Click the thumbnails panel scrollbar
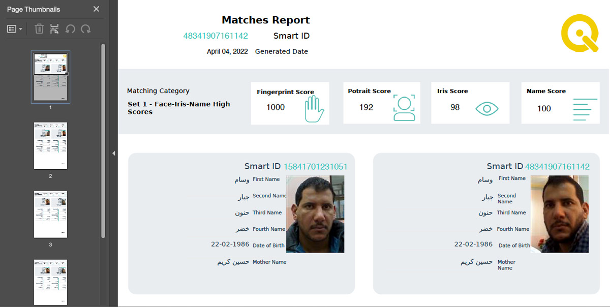Viewport: 610px width, 307px height. tap(103, 141)
